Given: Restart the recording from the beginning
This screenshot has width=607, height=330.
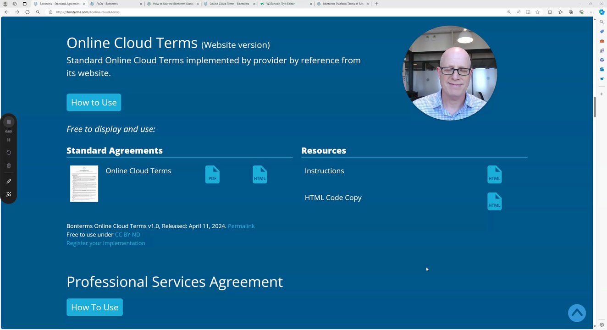Looking at the screenshot, I should tap(8, 152).
